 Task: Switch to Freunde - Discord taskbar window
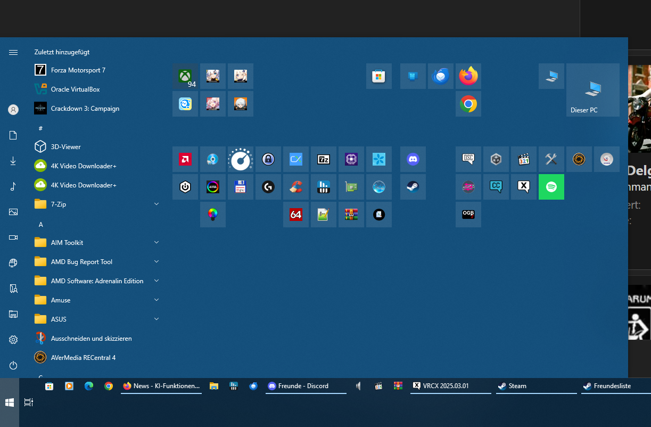pyautogui.click(x=306, y=386)
